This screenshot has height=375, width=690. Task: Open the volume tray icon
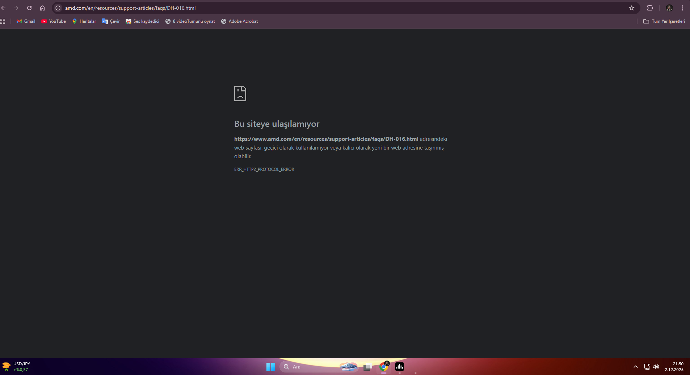[x=656, y=367]
